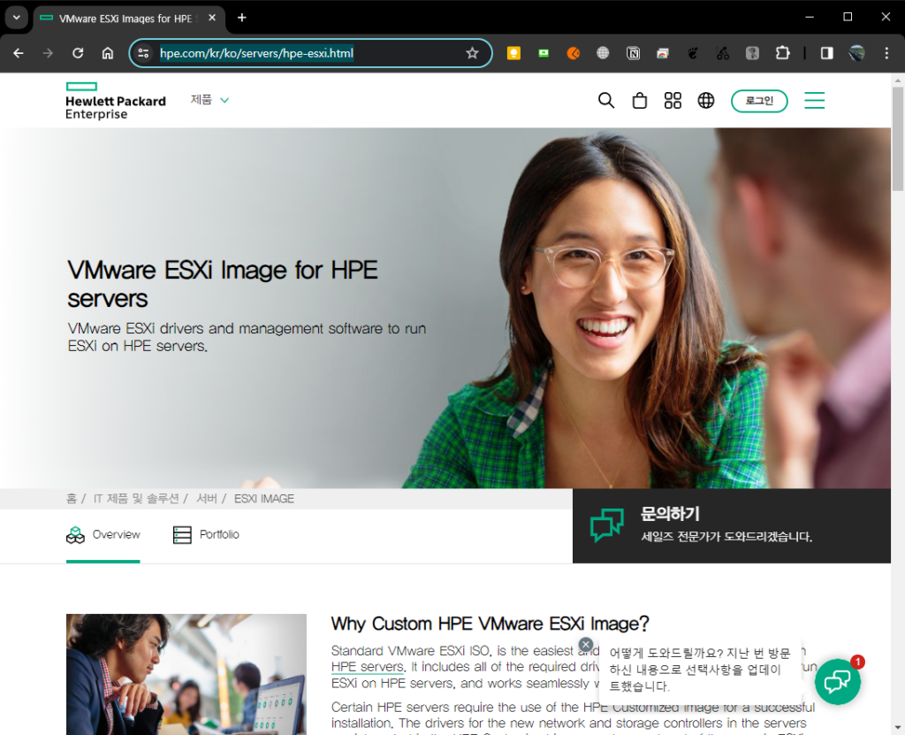Screen dimensions: 905x735
Task: Open the tab search dropdown arrow
Action: (x=17, y=18)
